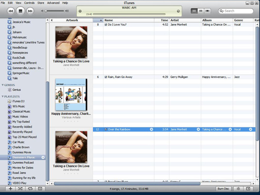Select Jessica's Music shared library
This screenshot has width=260, height=195.
click(21, 22)
